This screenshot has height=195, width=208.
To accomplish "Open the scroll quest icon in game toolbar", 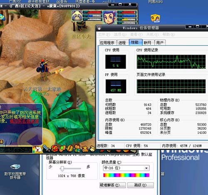I will coord(92,148).
